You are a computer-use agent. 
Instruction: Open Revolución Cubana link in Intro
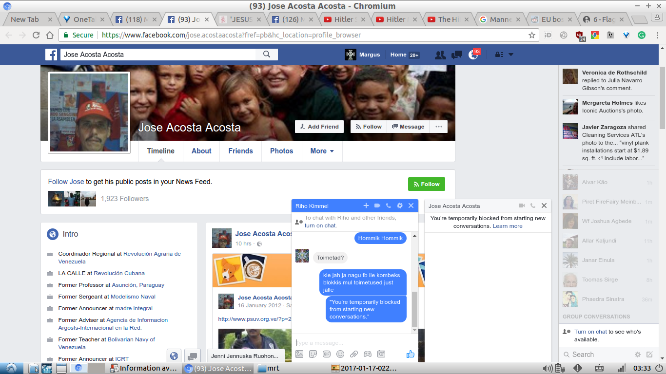click(119, 273)
